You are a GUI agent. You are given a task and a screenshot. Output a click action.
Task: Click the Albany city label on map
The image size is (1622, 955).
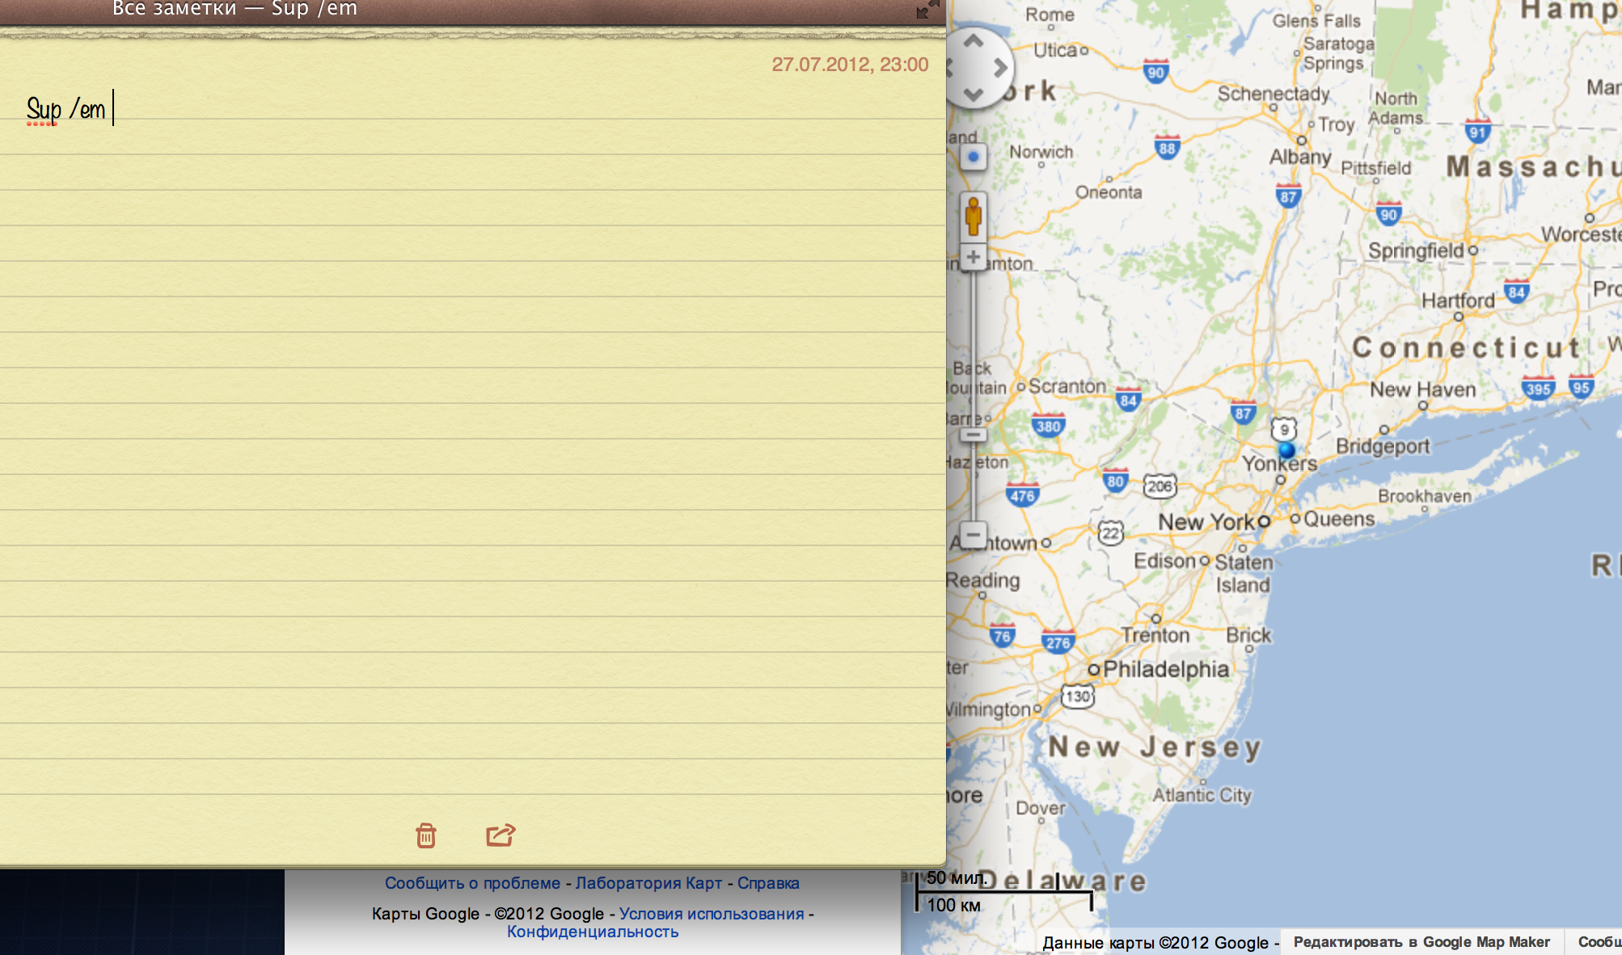(x=1300, y=157)
